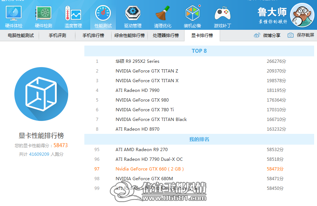Select ATI Radeon HD 7990 row
The image size is (317, 206).
pos(199,90)
